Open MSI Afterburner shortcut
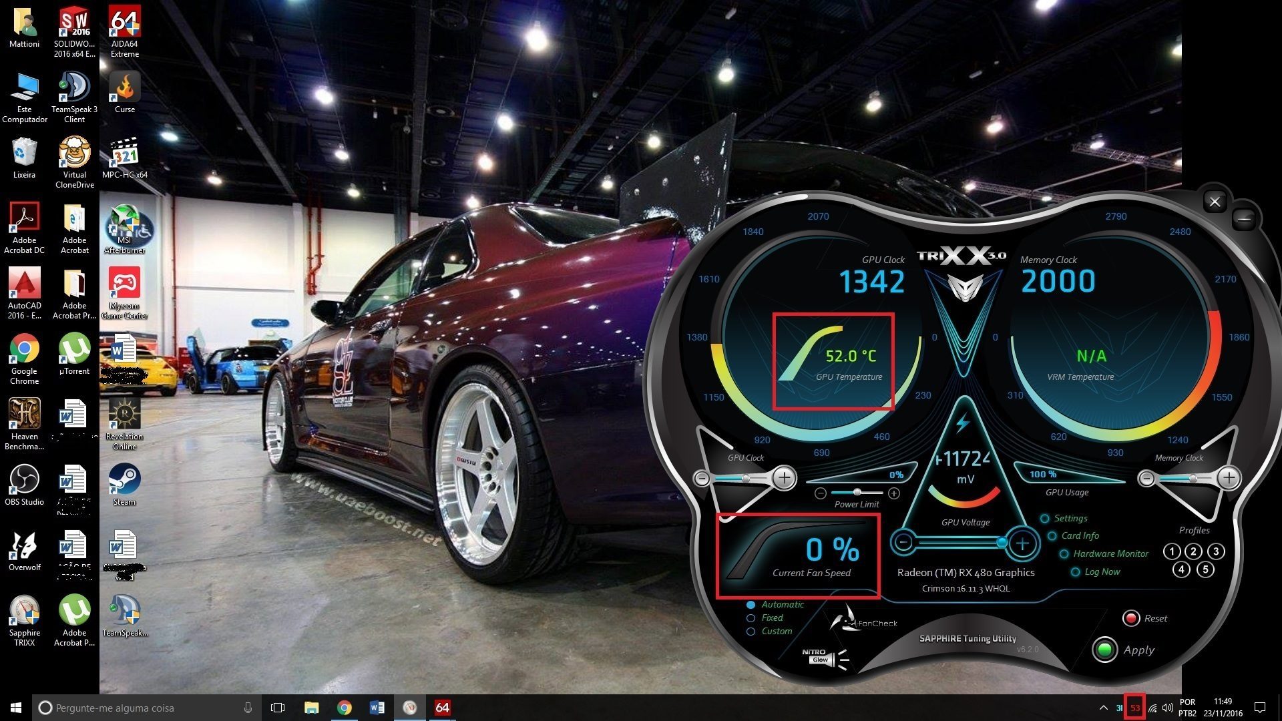This screenshot has width=1282, height=721. point(125,229)
